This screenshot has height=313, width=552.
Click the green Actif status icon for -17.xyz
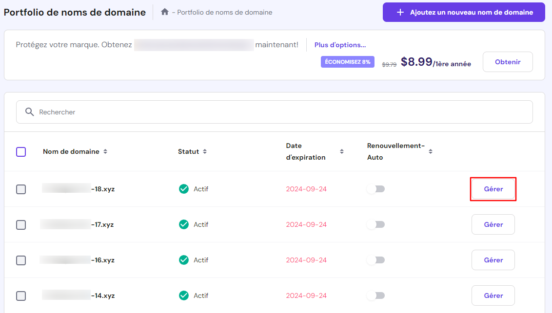pos(184,224)
